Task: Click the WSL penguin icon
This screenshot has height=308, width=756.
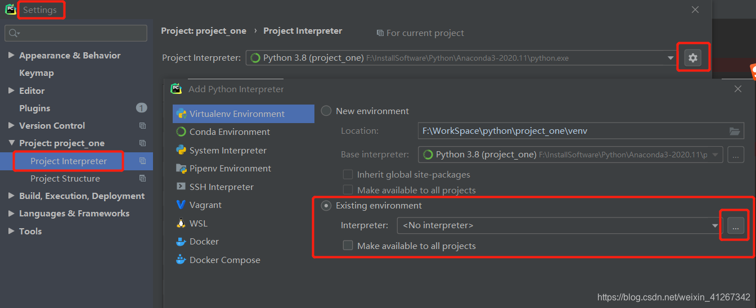Action: click(181, 223)
